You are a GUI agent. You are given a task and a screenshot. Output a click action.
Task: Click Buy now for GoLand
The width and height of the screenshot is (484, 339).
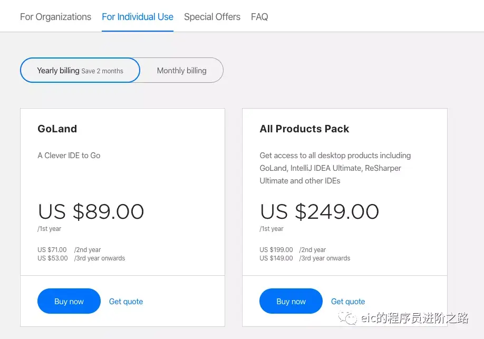[69, 302]
